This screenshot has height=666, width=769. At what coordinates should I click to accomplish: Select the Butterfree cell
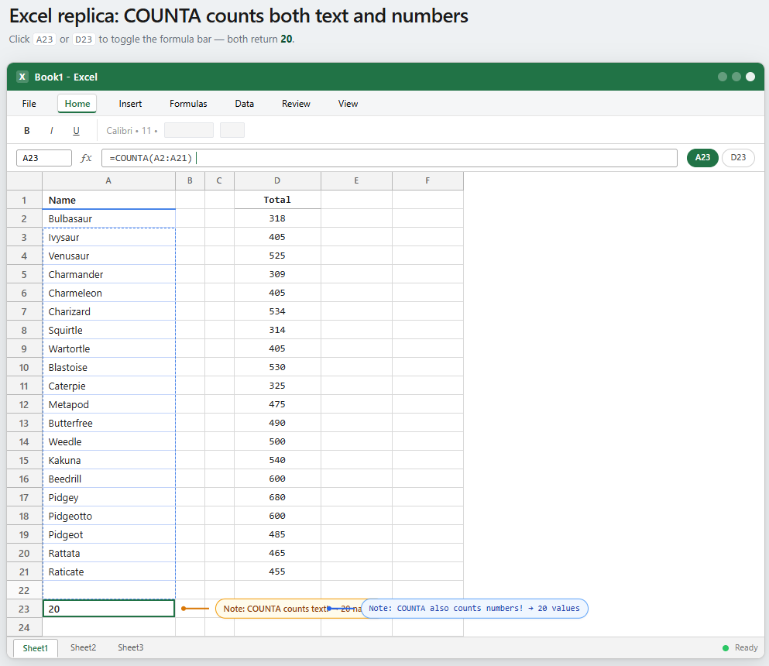(108, 424)
